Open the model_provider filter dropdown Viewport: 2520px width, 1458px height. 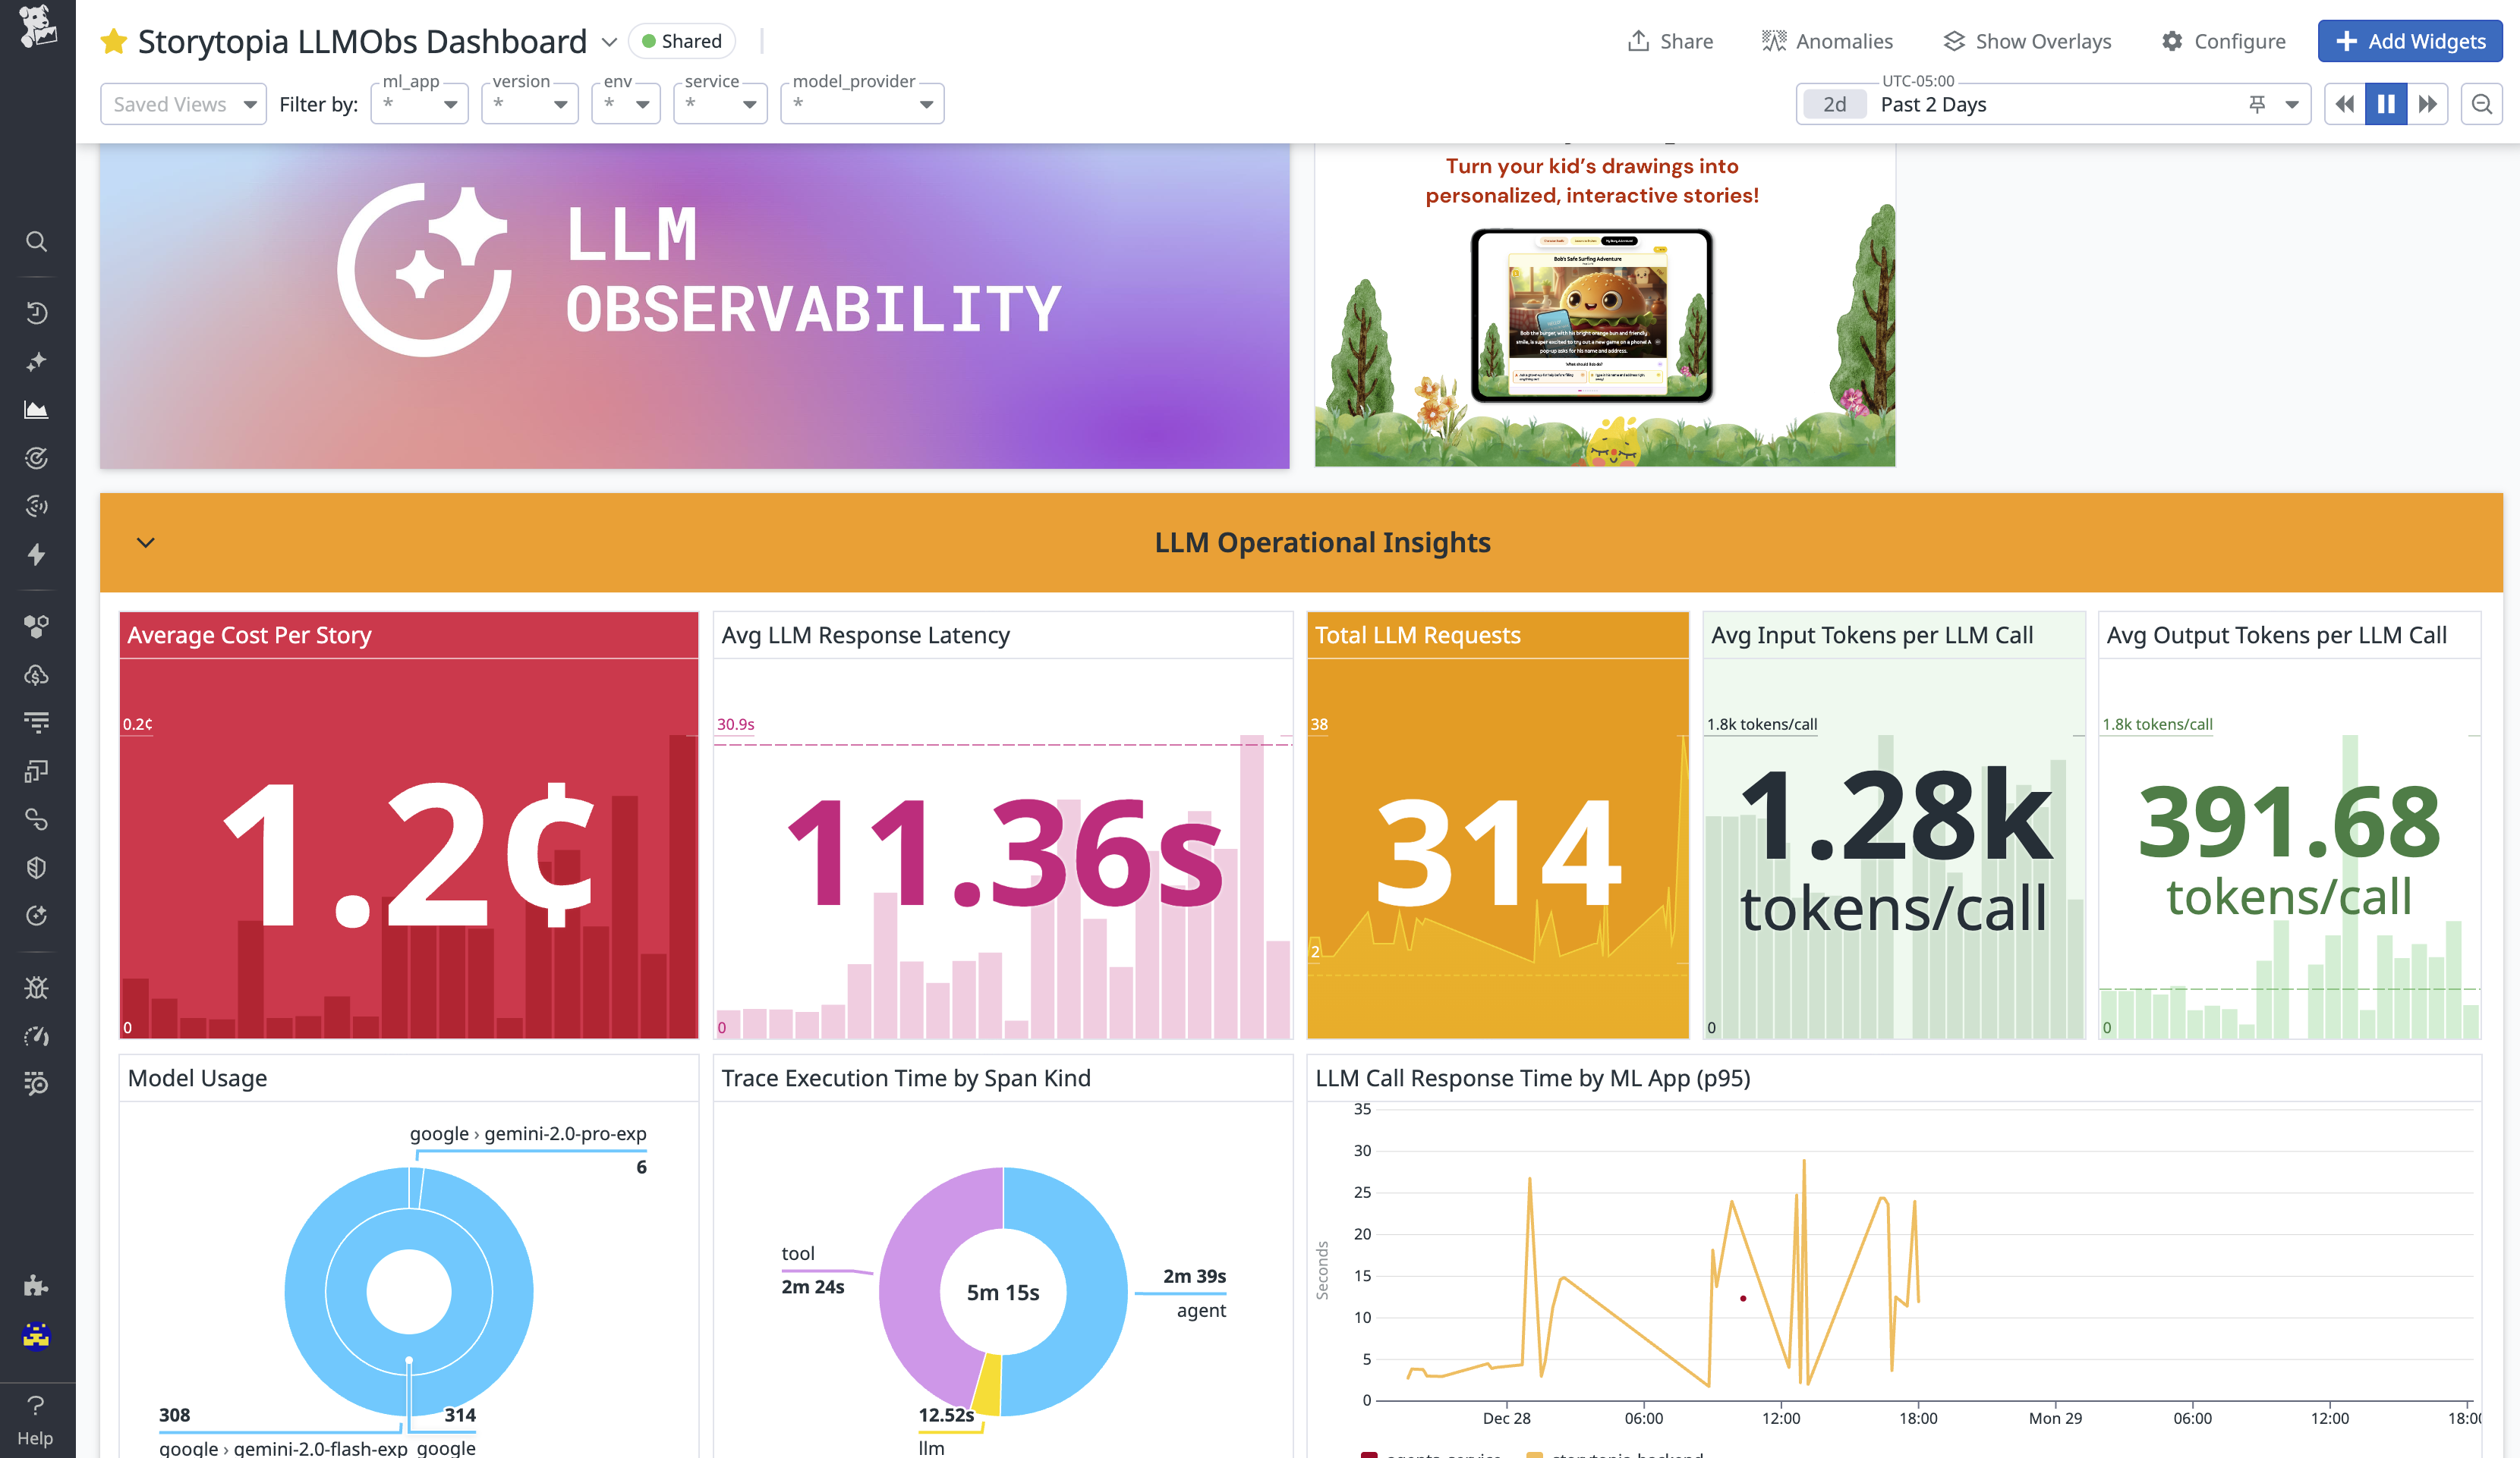[862, 104]
